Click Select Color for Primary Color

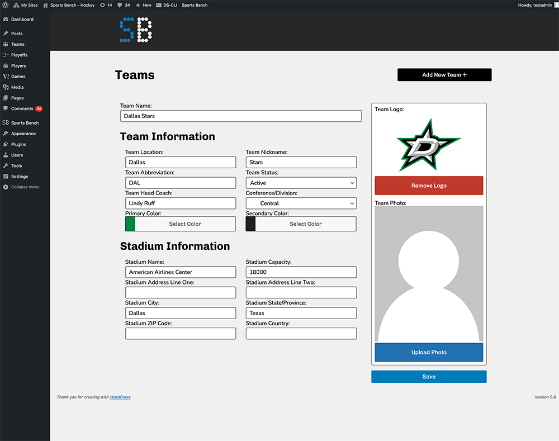point(185,224)
